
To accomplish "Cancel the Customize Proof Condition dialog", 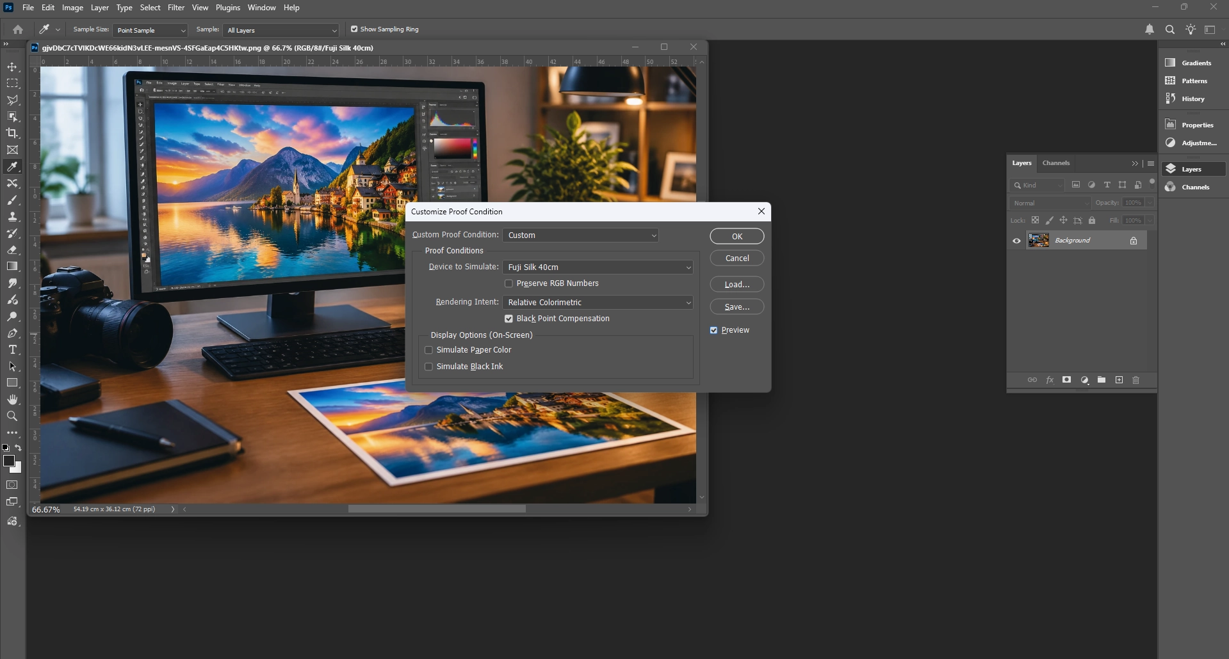I will tap(737, 258).
